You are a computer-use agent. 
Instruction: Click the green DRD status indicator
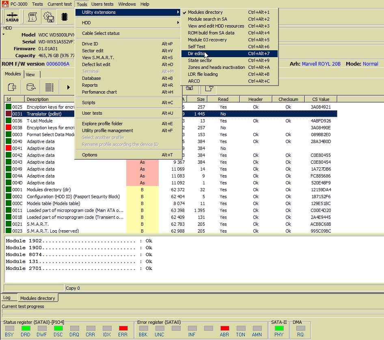pyautogui.click(x=26, y=328)
